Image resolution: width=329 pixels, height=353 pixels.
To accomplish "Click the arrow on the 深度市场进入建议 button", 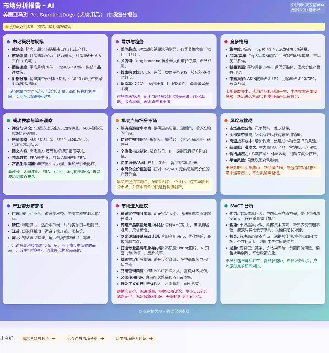I will (x=151, y=338).
